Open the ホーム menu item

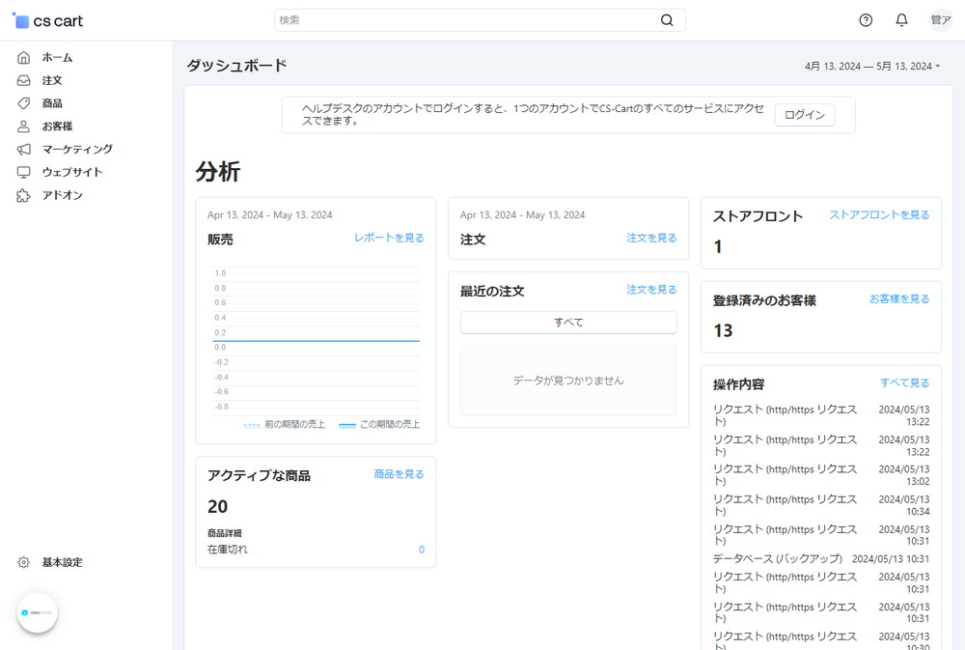pyautogui.click(x=57, y=57)
